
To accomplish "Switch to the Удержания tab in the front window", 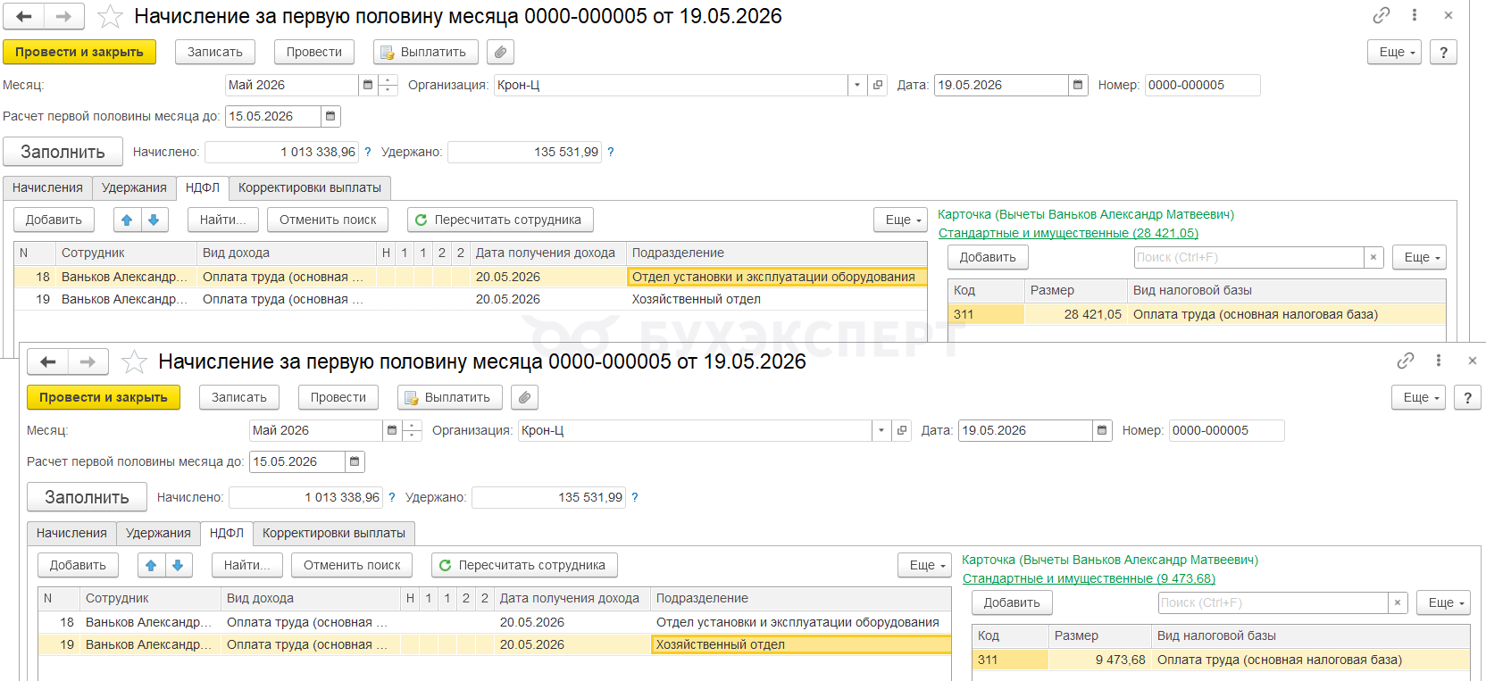I will tap(158, 533).
